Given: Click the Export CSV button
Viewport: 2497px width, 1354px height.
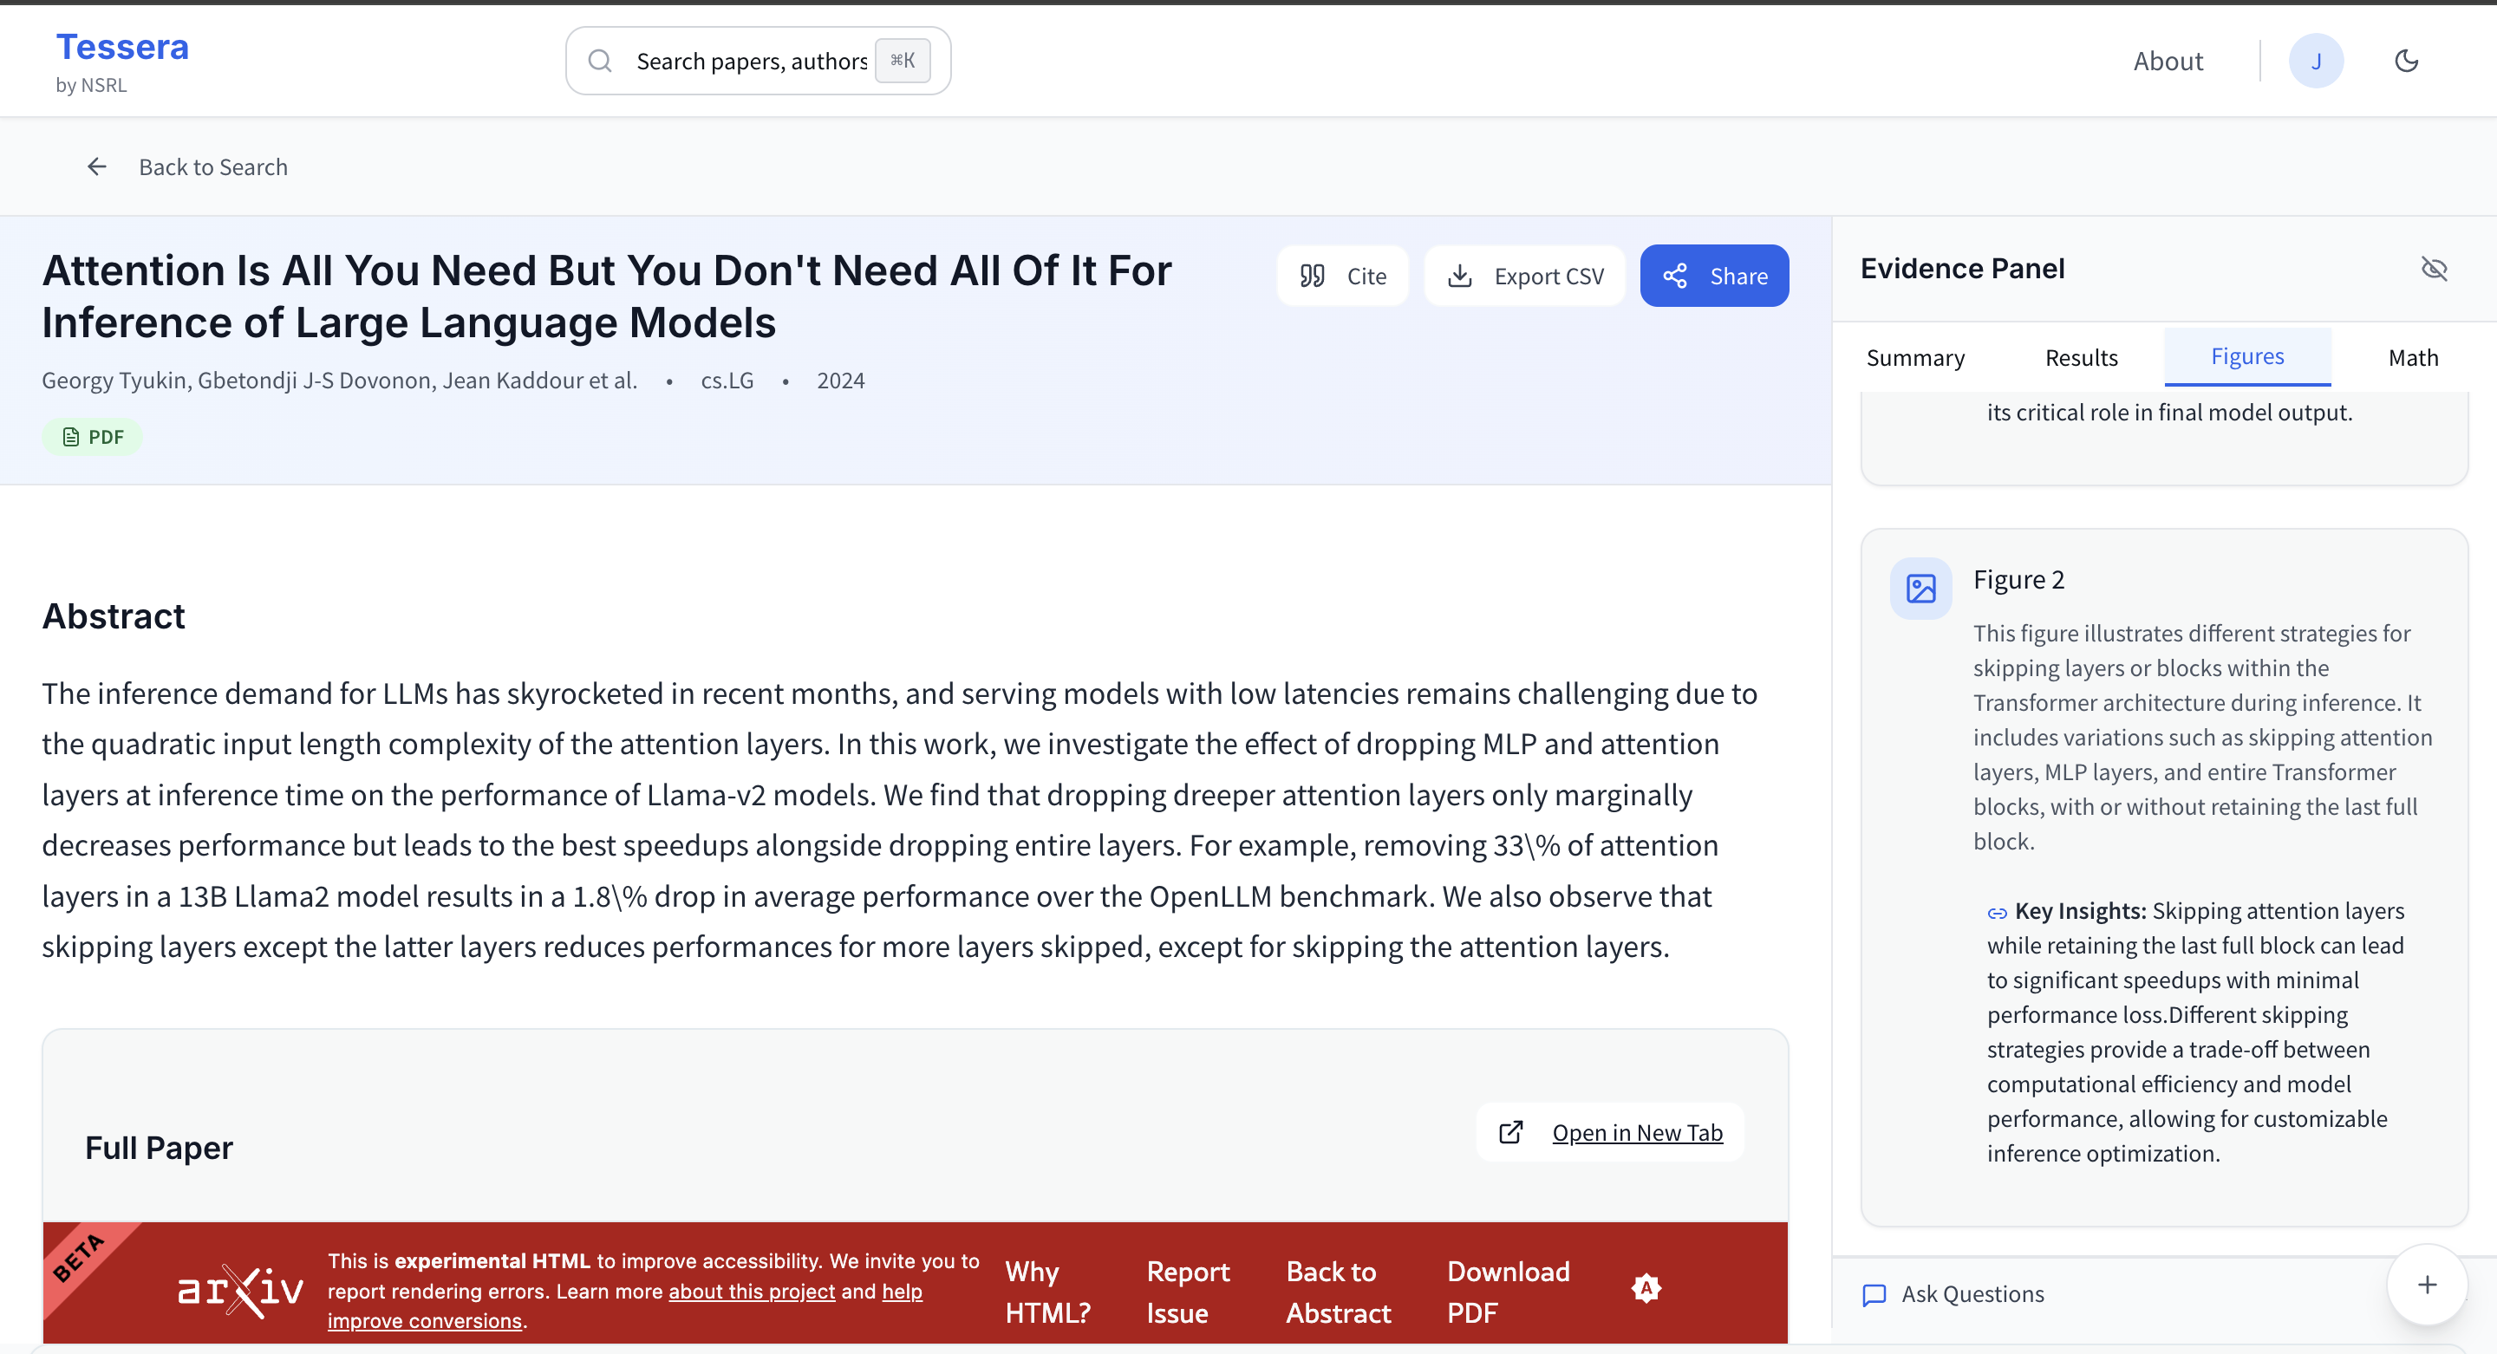Looking at the screenshot, I should point(1524,277).
